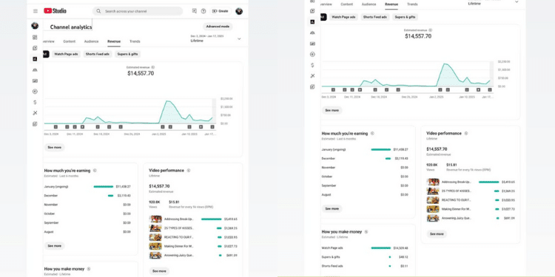Open the account avatar next to the Create button
The width and height of the screenshot is (555, 277).
tap(239, 11)
